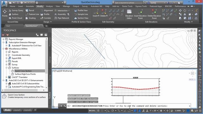Toggle lineweight display in status bar

point(135,111)
